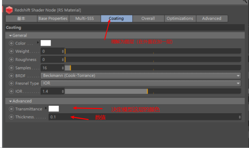Open the Multi-SSS tab
The width and height of the screenshot is (249, 148).
tap(85, 18)
